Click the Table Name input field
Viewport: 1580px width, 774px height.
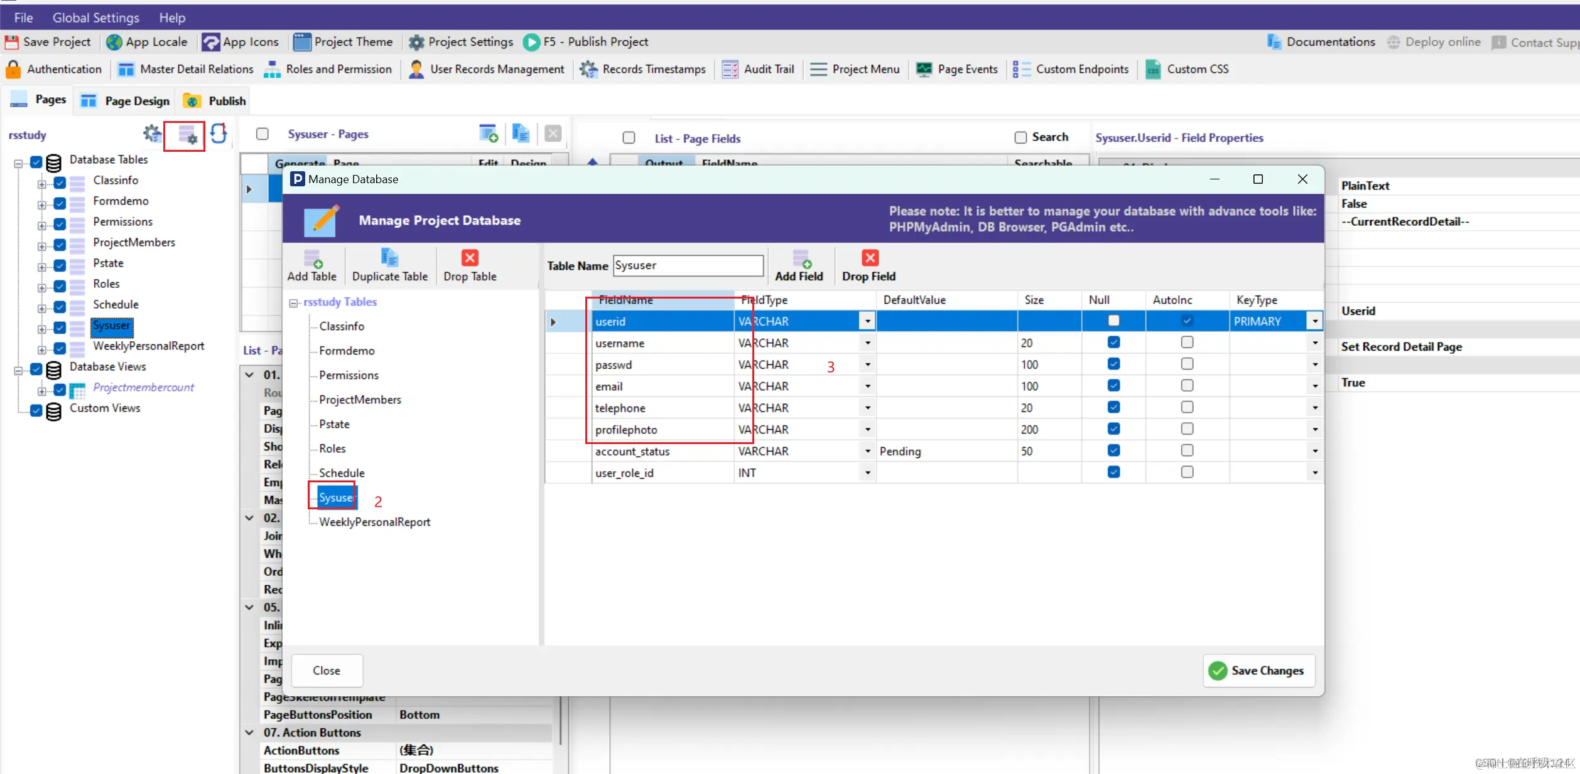pos(688,265)
